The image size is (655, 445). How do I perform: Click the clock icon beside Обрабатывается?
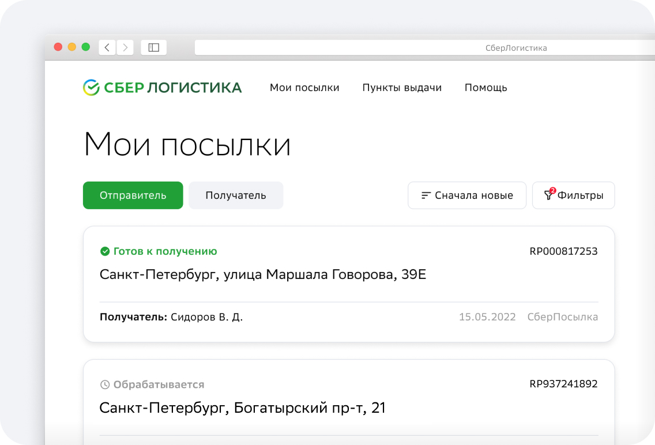(105, 384)
